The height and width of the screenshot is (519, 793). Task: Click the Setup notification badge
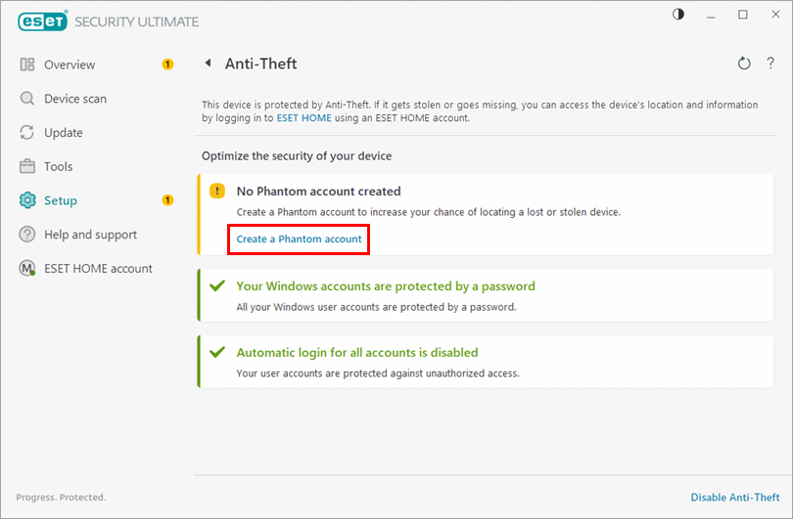(167, 200)
